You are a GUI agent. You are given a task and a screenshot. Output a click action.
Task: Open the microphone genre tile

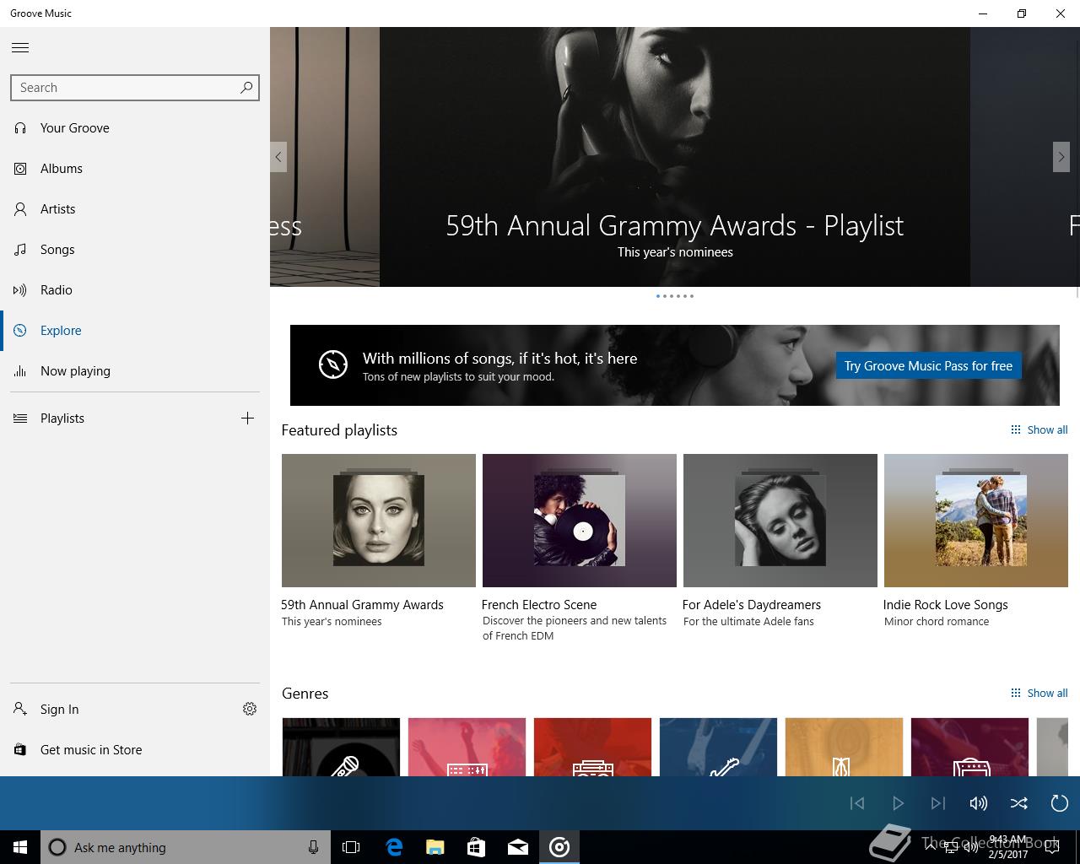point(341,747)
